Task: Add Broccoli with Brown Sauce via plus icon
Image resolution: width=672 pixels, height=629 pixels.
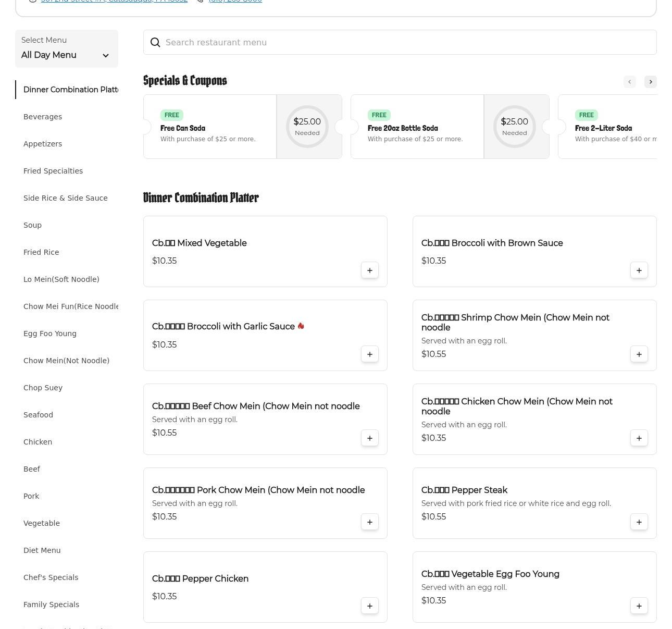Action: 639,270
